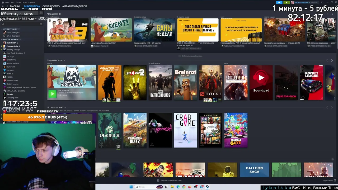
Task: Open the Counter-Strike 2 cover tile
Action: [110, 83]
